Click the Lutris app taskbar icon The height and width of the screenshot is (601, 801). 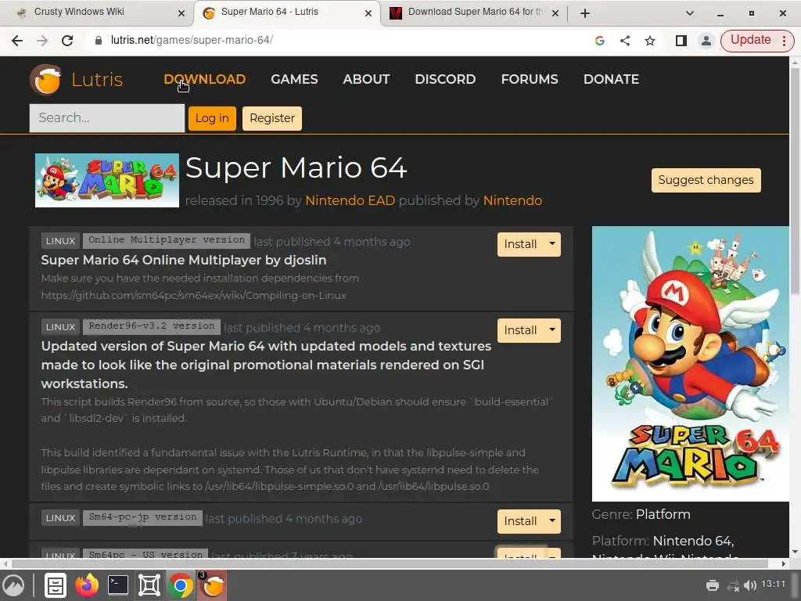213,585
